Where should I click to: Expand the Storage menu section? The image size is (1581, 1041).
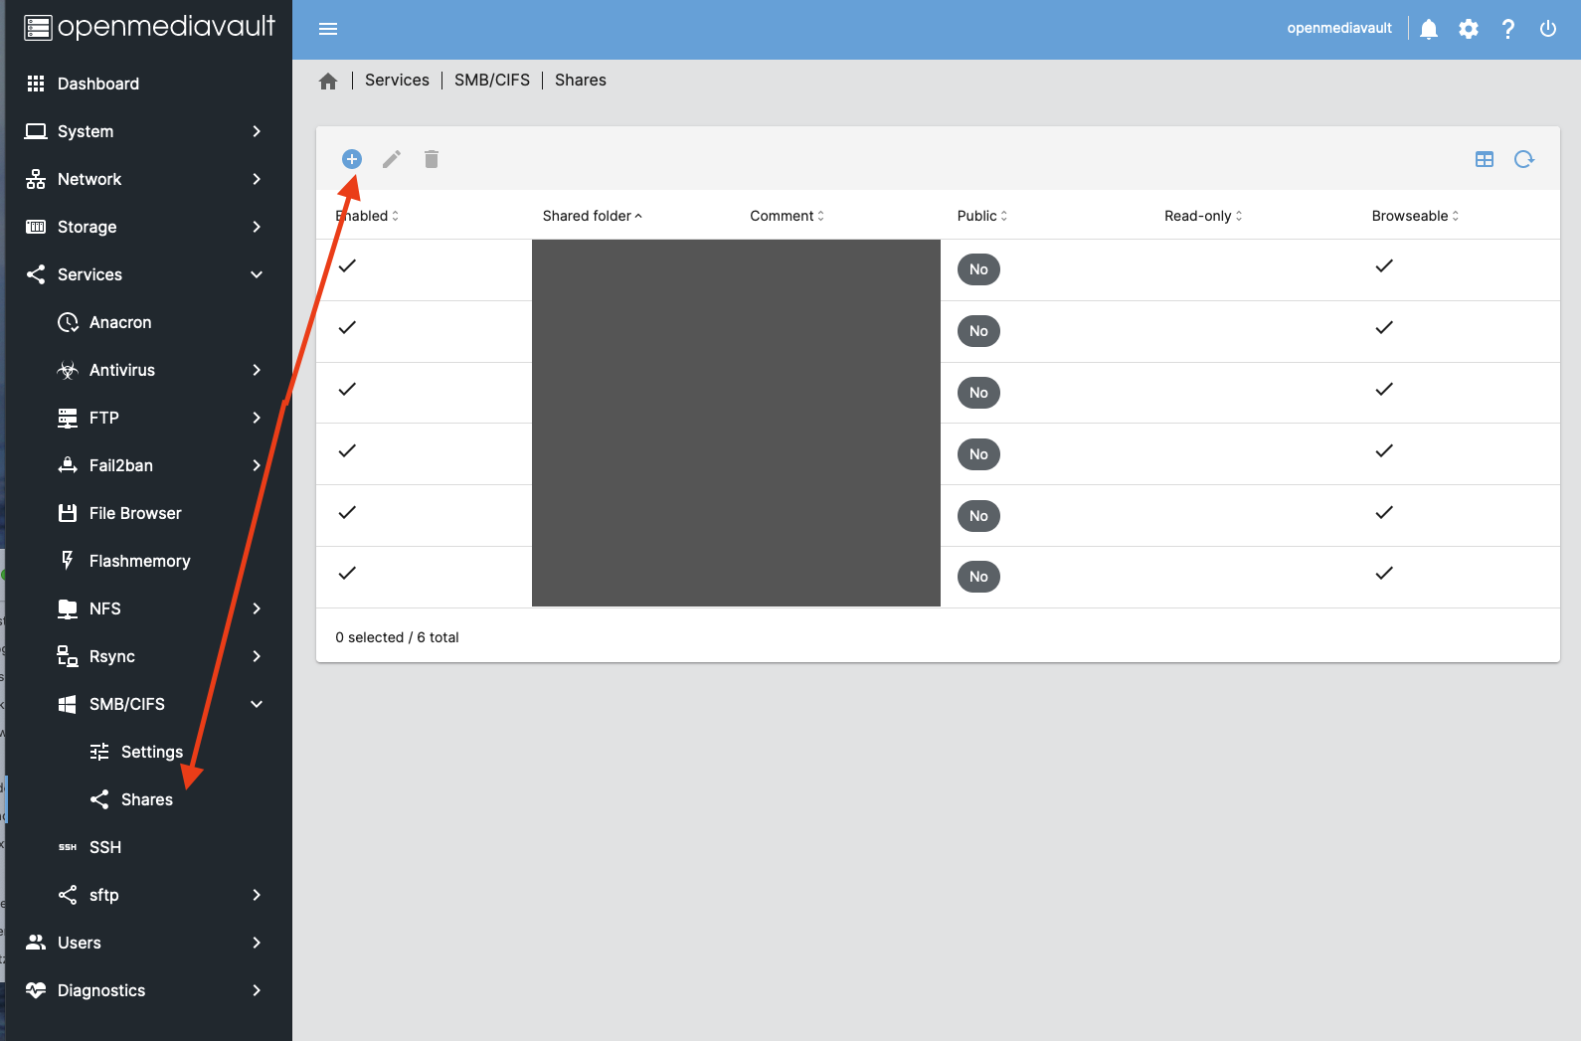[x=145, y=227]
